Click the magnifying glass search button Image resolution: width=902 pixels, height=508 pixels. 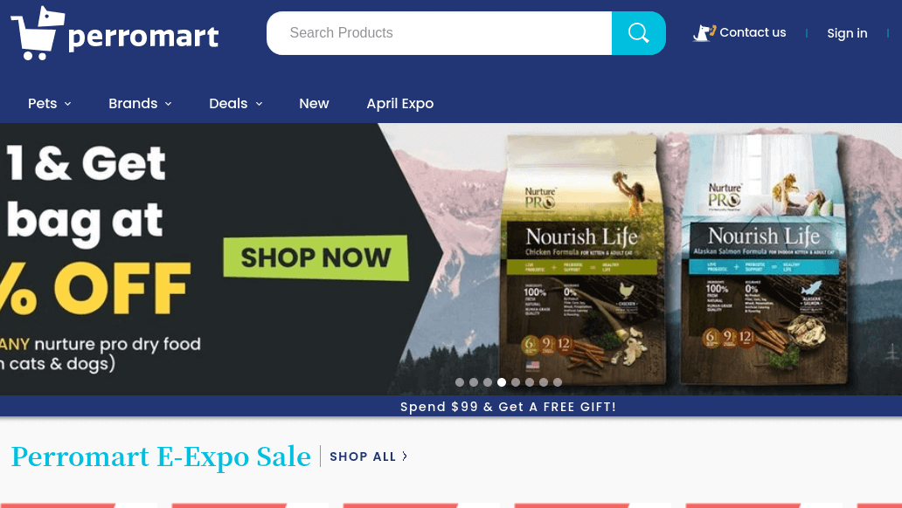[639, 33]
